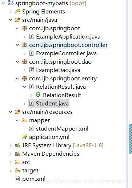Screen dimensions: 132x188
Task: Select application.yml file label
Action: click(x=49, y=137)
